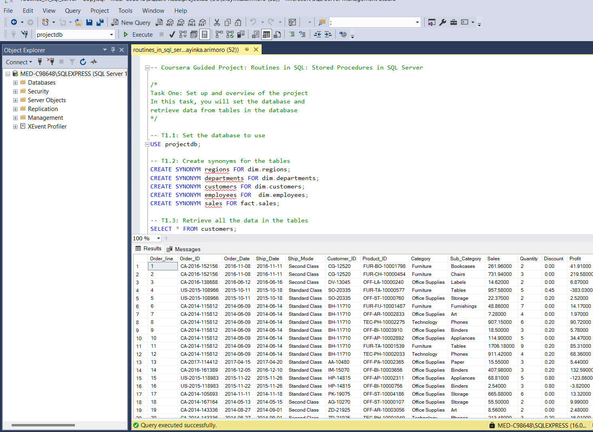Open the Query menu

73,11
